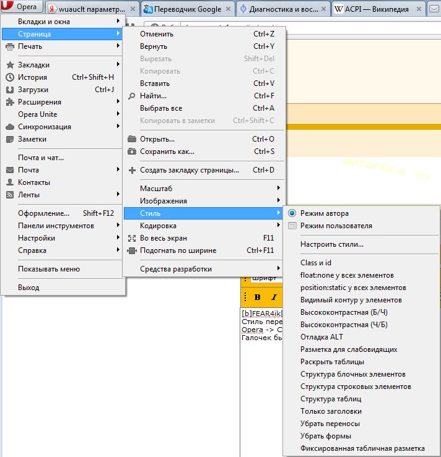Click the RSS icon beside Ленты
The image size is (441, 457).
pyautogui.click(x=10, y=195)
